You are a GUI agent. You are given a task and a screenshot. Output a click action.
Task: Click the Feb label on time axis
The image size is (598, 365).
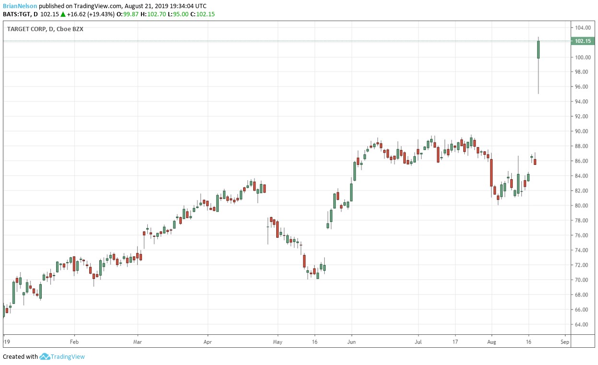pyautogui.click(x=74, y=342)
